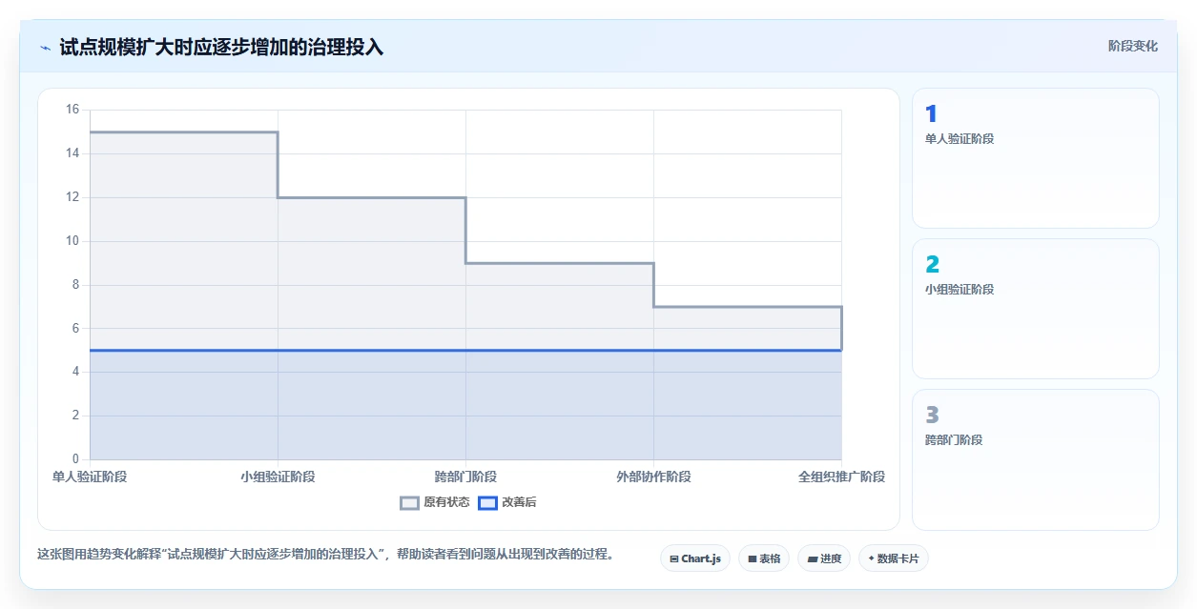Click the y-axis value 10
The image size is (1197, 609).
[x=72, y=241]
